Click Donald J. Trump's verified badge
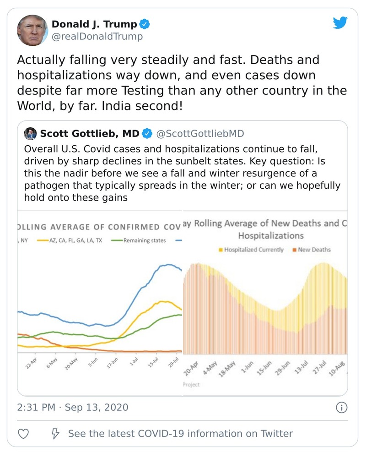This screenshot has width=366, height=458. (145, 24)
